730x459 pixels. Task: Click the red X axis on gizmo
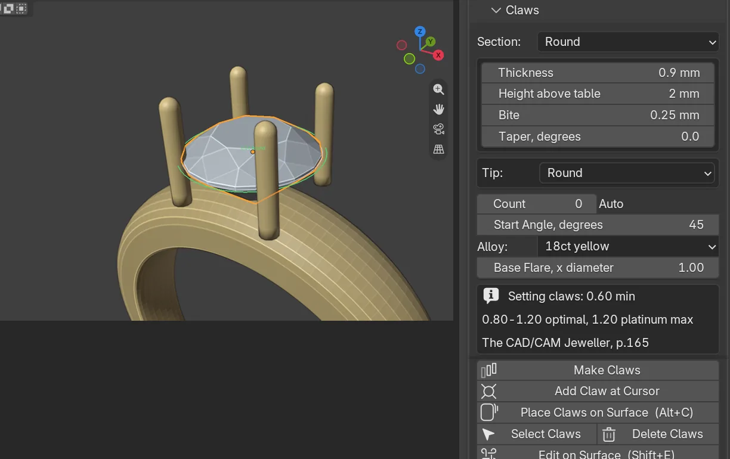click(x=438, y=55)
